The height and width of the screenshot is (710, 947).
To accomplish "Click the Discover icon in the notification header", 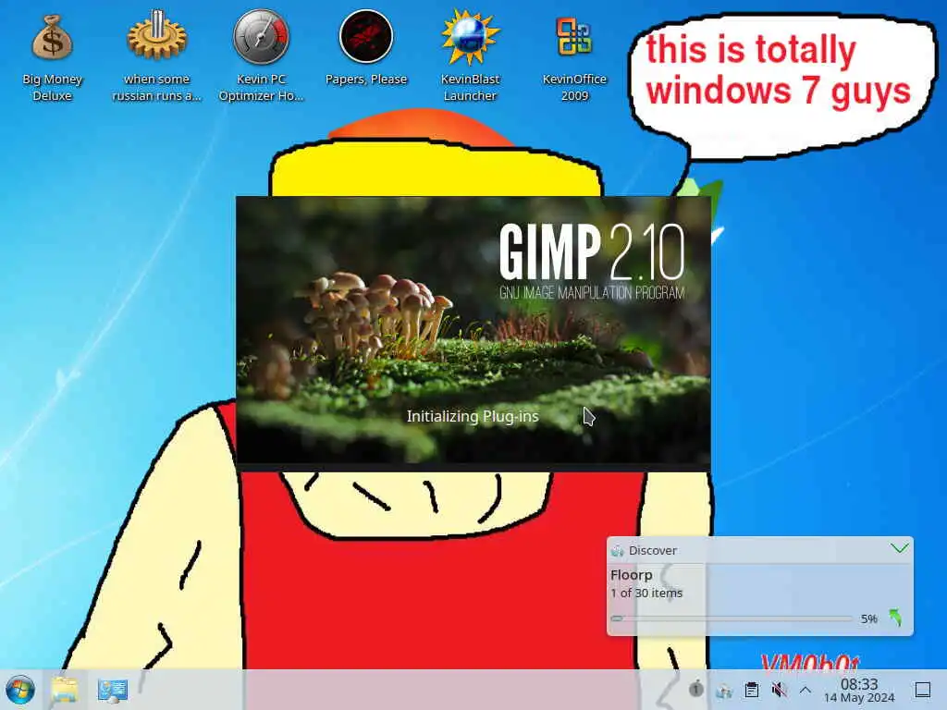I will tap(617, 551).
